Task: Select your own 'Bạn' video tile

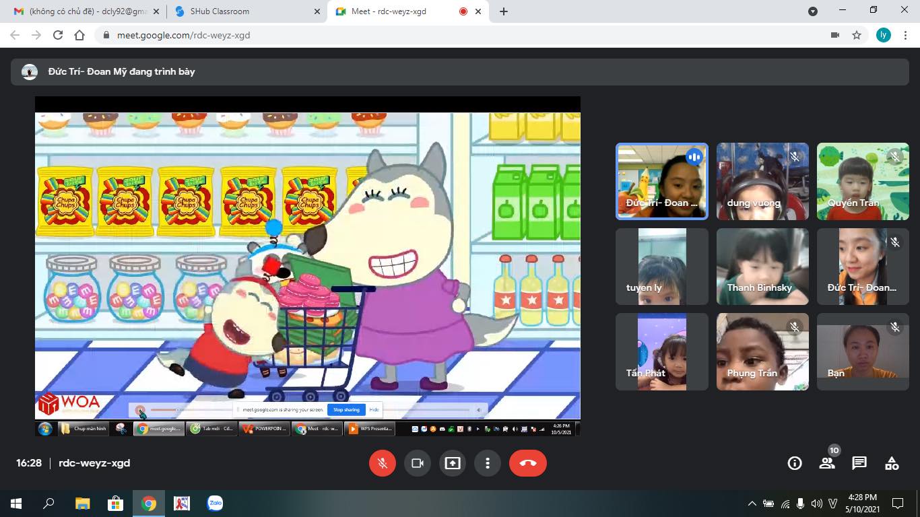Action: click(x=863, y=352)
